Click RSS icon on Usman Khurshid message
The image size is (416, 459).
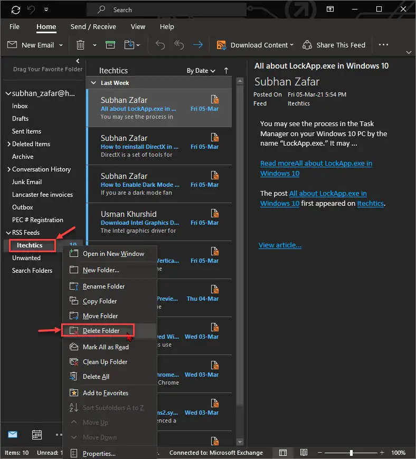point(215,213)
